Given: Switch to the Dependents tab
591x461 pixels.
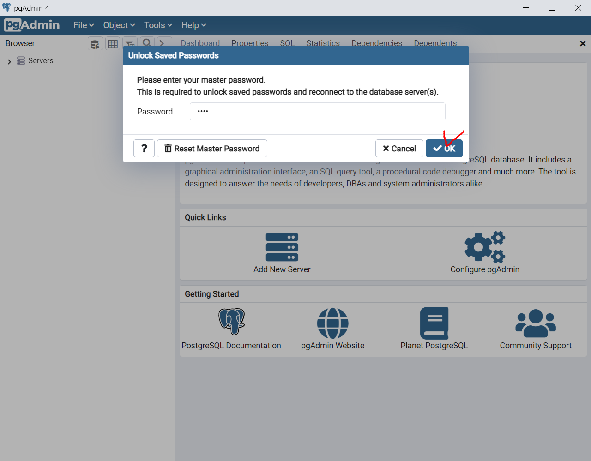Looking at the screenshot, I should pos(435,43).
